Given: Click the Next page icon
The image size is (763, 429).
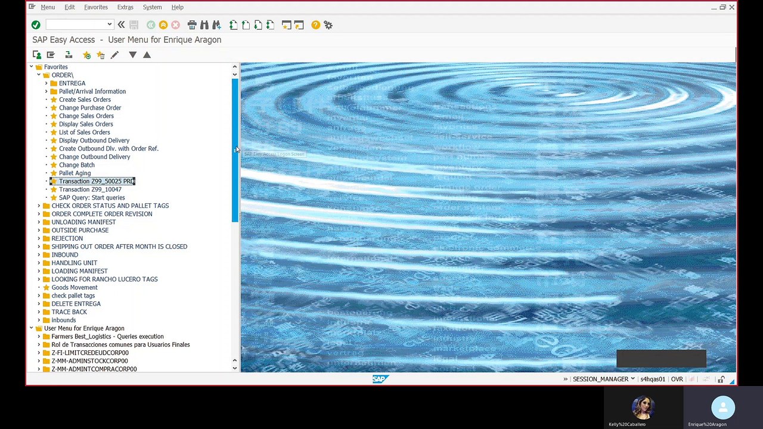Looking at the screenshot, I should pos(258,25).
